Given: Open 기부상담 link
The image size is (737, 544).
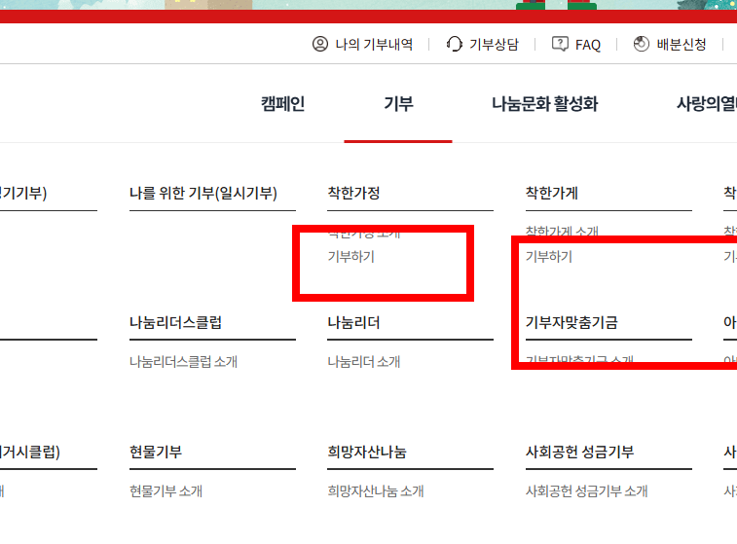Looking at the screenshot, I should click(x=494, y=45).
